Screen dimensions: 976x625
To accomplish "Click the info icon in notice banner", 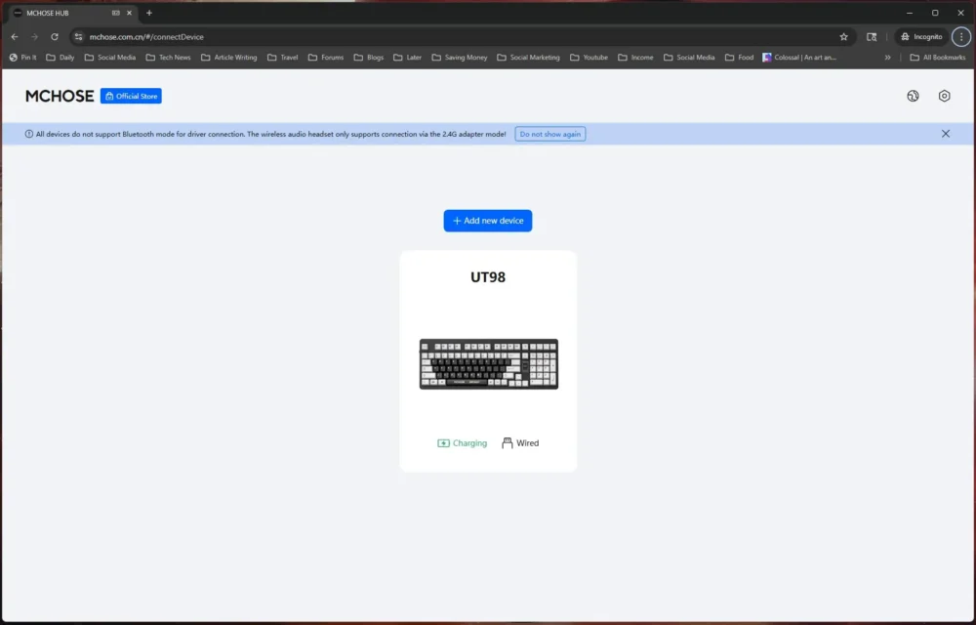I will [x=28, y=134].
